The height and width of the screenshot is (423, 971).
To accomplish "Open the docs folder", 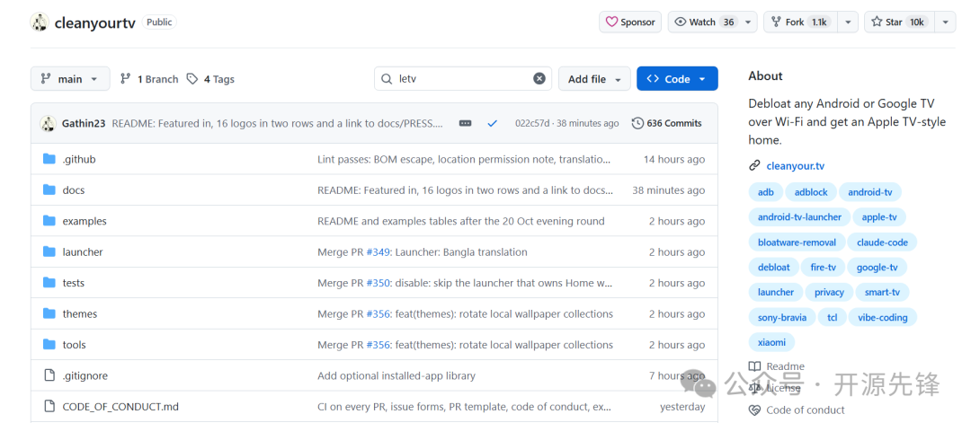I will pyautogui.click(x=73, y=189).
